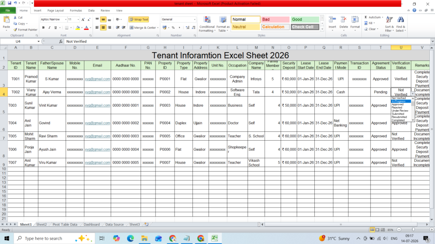The height and width of the screenshot is (244, 435).
Task: Open the File tab
Action: click(x=8, y=11)
